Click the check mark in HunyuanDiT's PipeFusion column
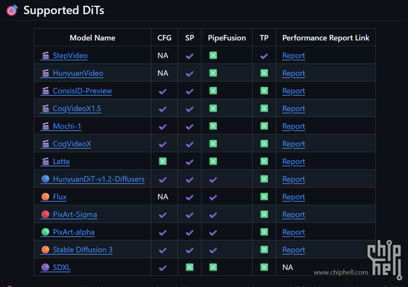 (x=213, y=180)
